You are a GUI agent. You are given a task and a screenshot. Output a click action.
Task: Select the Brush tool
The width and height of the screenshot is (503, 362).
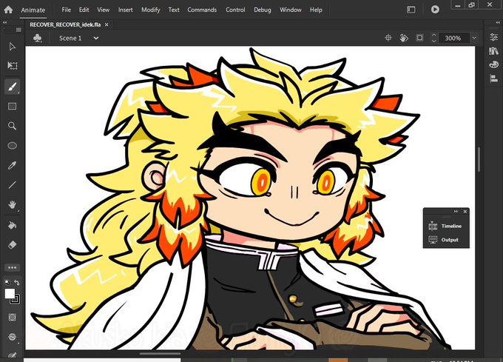(x=12, y=87)
